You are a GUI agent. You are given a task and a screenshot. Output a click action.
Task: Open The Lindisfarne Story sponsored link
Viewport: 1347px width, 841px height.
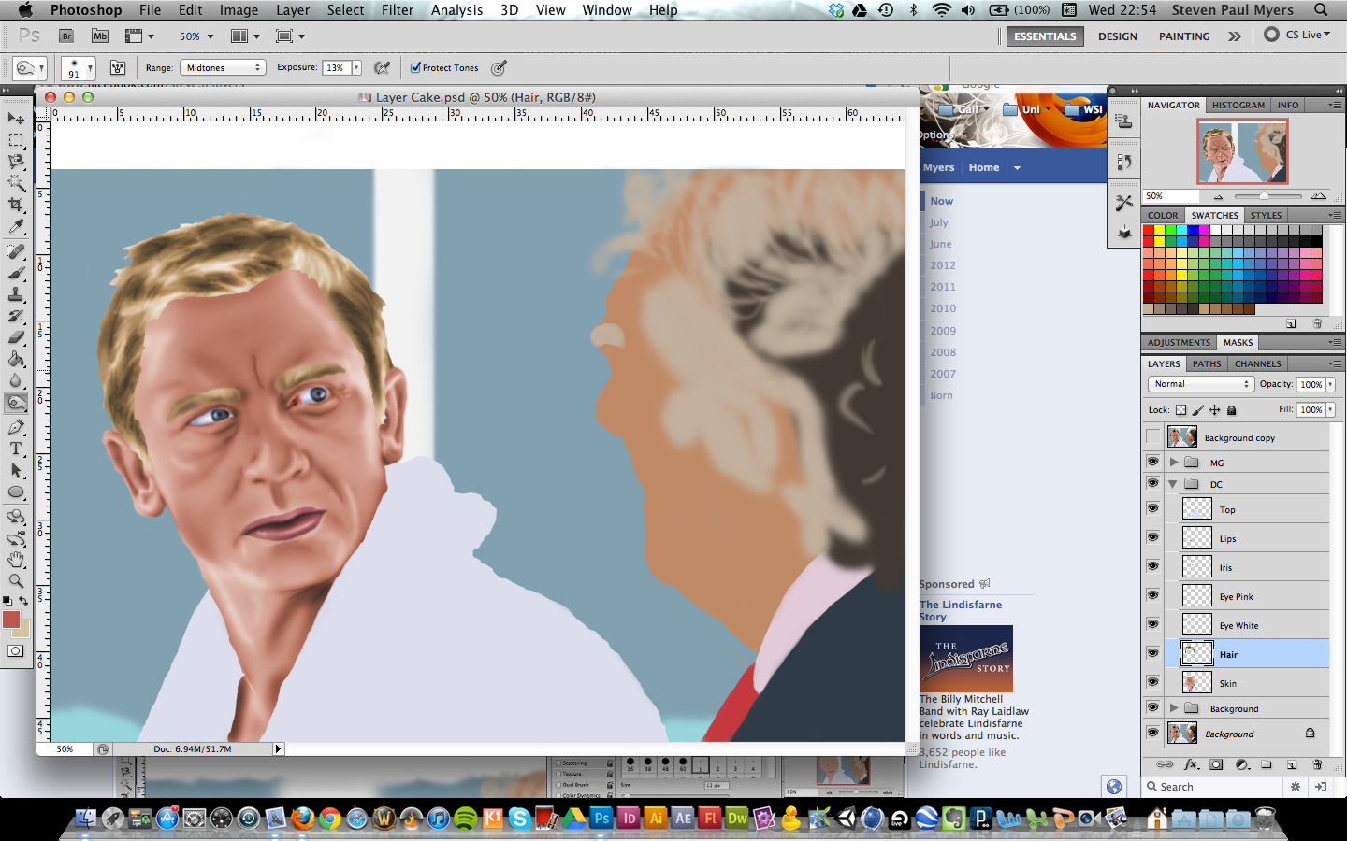click(961, 610)
